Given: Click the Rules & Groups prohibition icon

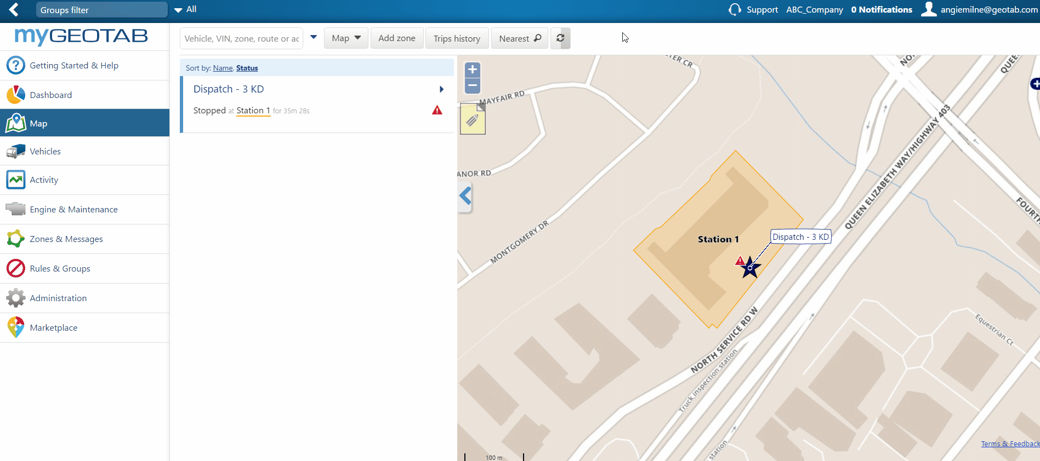Looking at the screenshot, I should tap(16, 268).
